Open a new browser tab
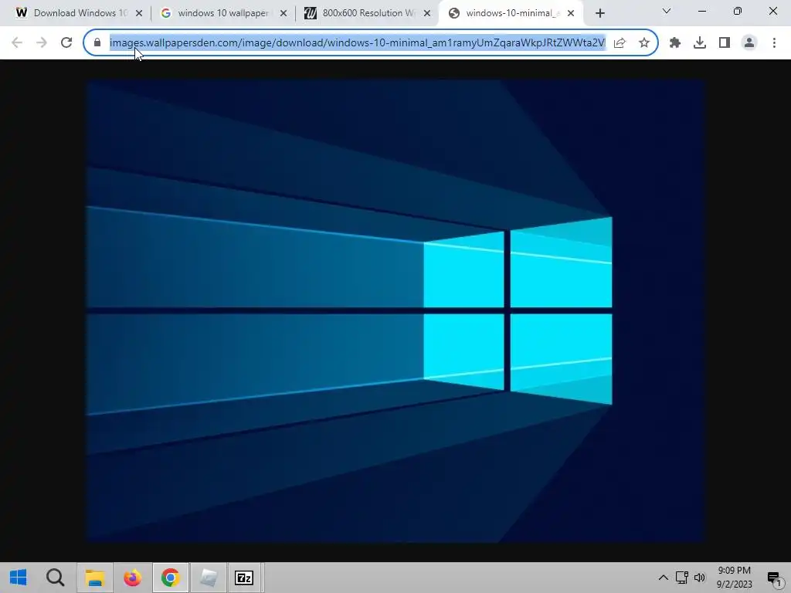 click(x=599, y=13)
